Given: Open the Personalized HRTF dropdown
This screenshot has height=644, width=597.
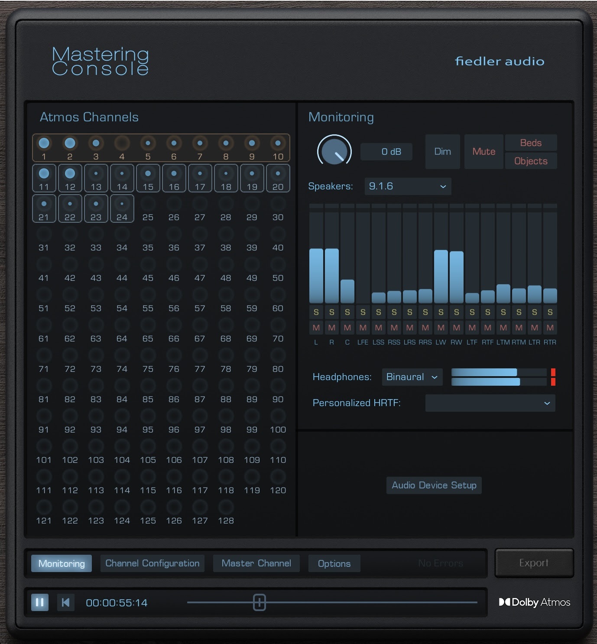Looking at the screenshot, I should (490, 403).
